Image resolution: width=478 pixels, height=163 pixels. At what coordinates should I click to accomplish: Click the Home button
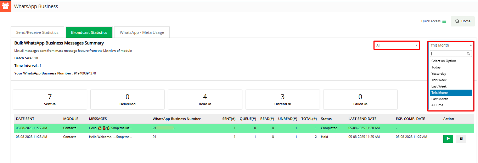tap(462, 21)
